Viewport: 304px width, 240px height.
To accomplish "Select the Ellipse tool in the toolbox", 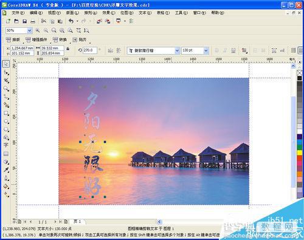I will point(6,121).
